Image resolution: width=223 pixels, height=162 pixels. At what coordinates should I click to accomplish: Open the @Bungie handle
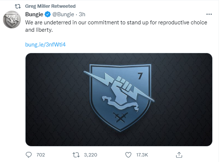pos(63,14)
